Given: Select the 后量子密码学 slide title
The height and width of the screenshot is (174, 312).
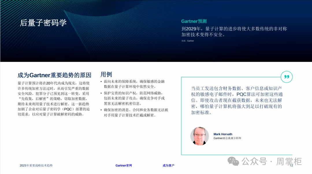Looking at the screenshot, I should pyautogui.click(x=43, y=23).
